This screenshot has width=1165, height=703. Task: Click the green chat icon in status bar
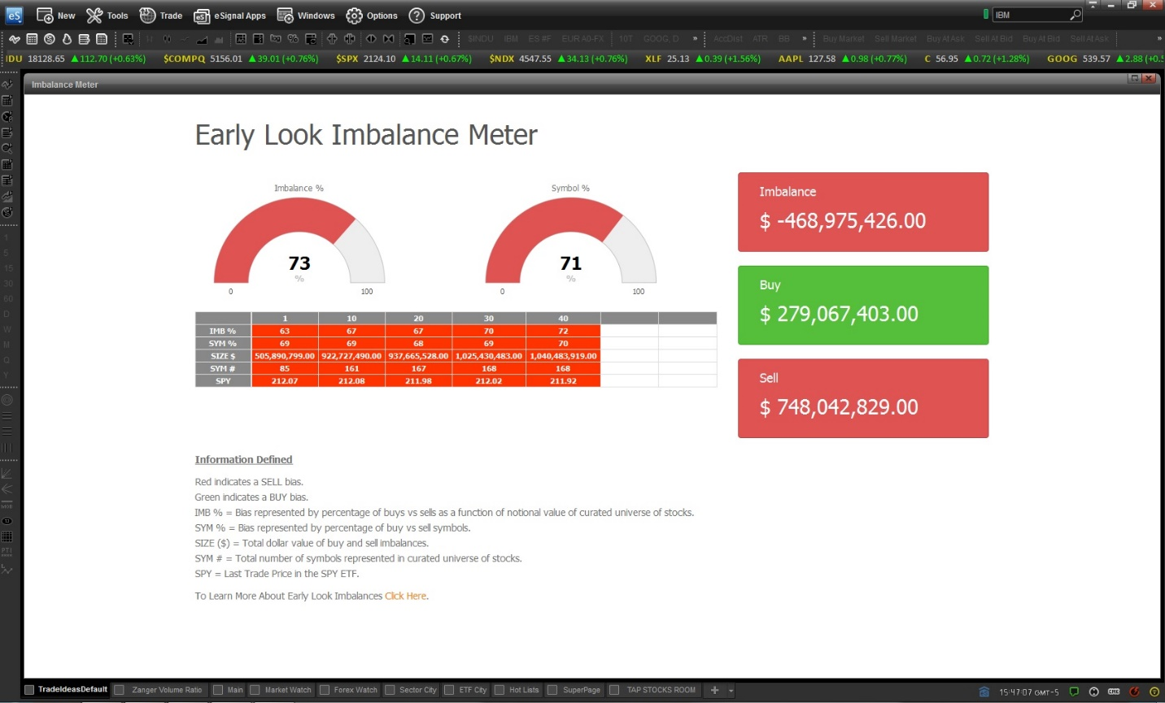click(1074, 692)
